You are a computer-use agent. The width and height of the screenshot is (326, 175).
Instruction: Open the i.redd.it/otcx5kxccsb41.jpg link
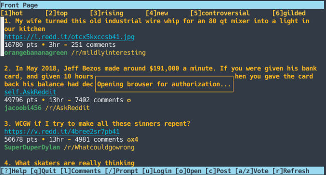coord(70,37)
